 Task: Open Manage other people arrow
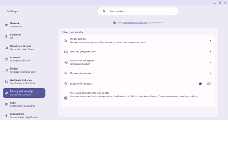coord(210,73)
